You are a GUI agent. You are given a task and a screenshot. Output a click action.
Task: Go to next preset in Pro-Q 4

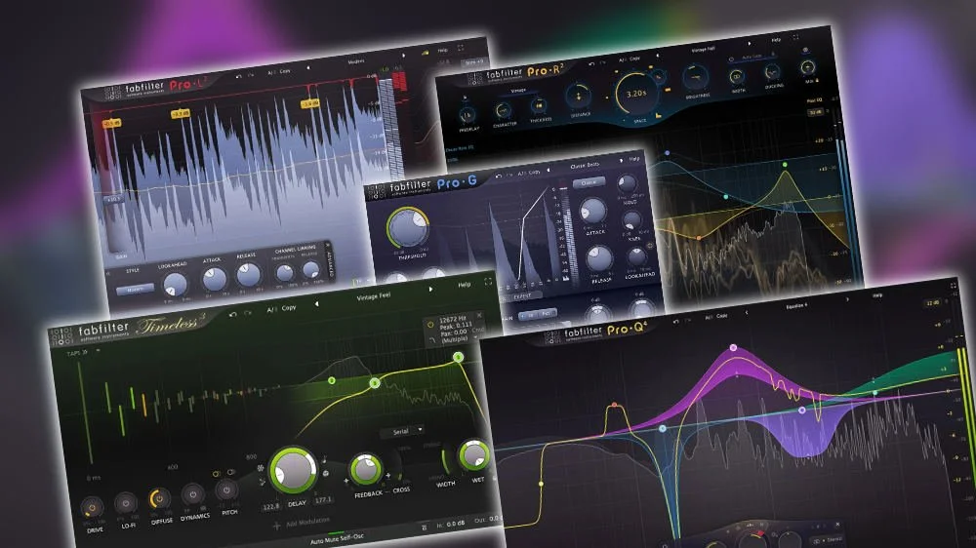pos(846,299)
